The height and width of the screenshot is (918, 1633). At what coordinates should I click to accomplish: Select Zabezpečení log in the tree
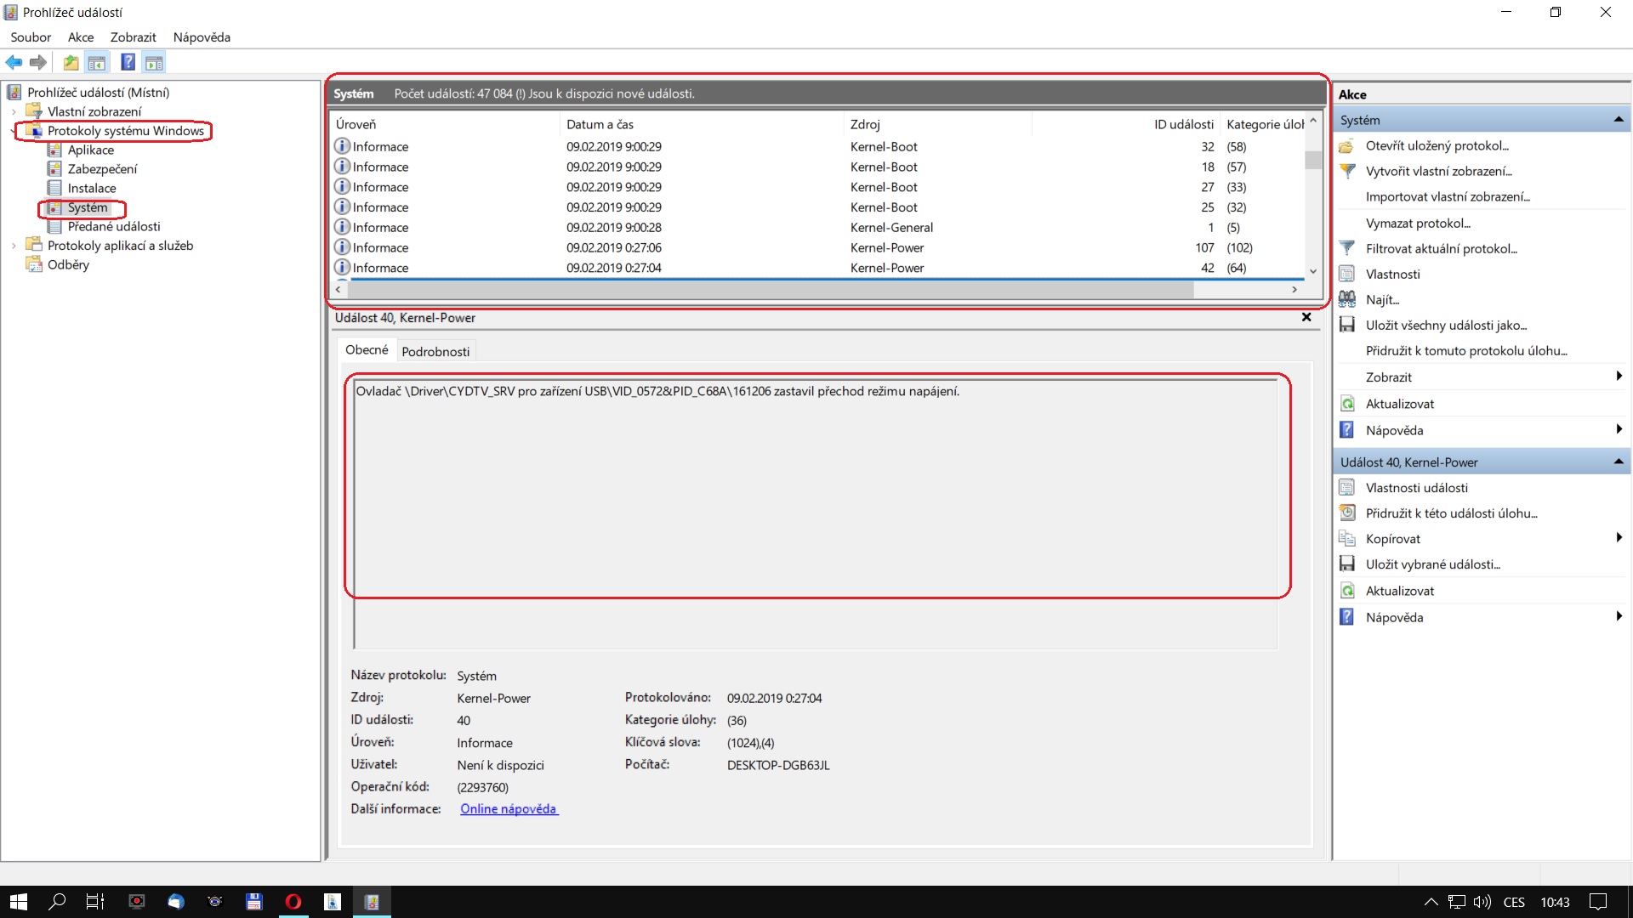(x=102, y=169)
